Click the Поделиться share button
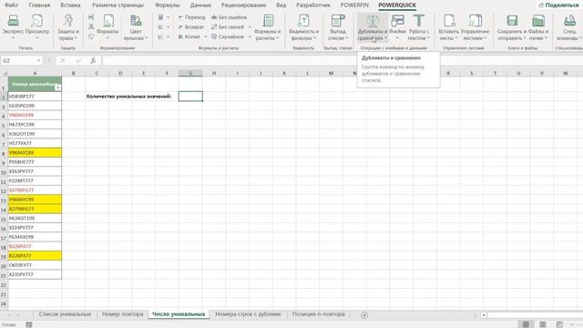Screen dimensions: 583x328 point(558,5)
